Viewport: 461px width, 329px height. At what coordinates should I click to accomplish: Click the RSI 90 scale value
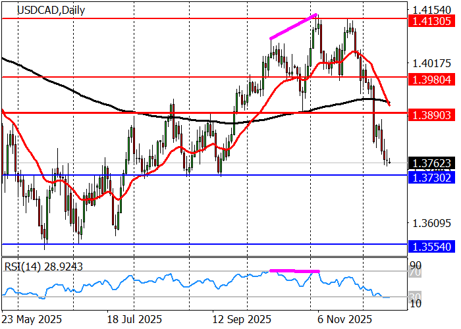[x=416, y=265]
